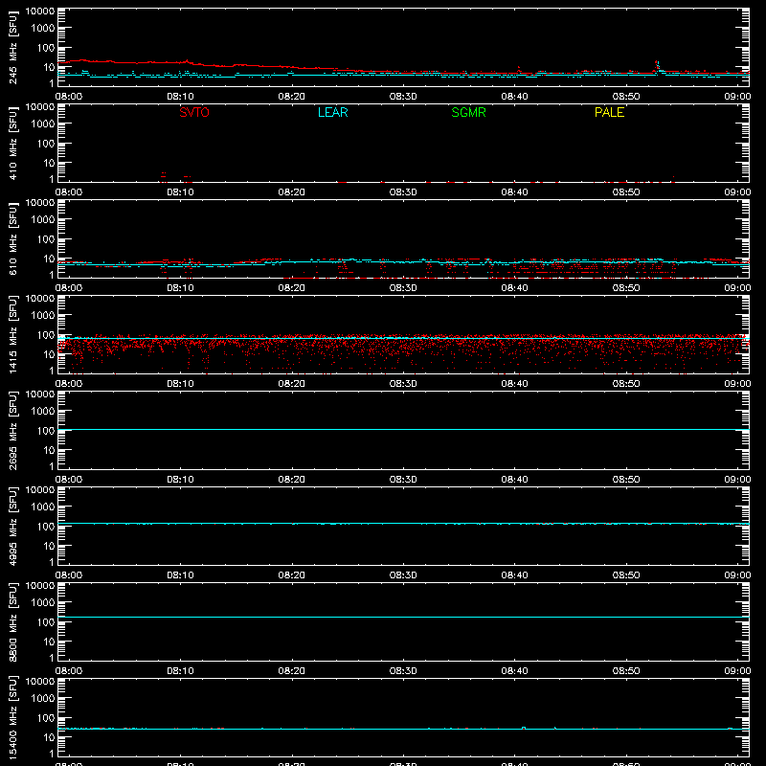The width and height of the screenshot is (766, 766).
Task: Click the 10 tick label of 1415 MHz panel
Action: pos(49,354)
